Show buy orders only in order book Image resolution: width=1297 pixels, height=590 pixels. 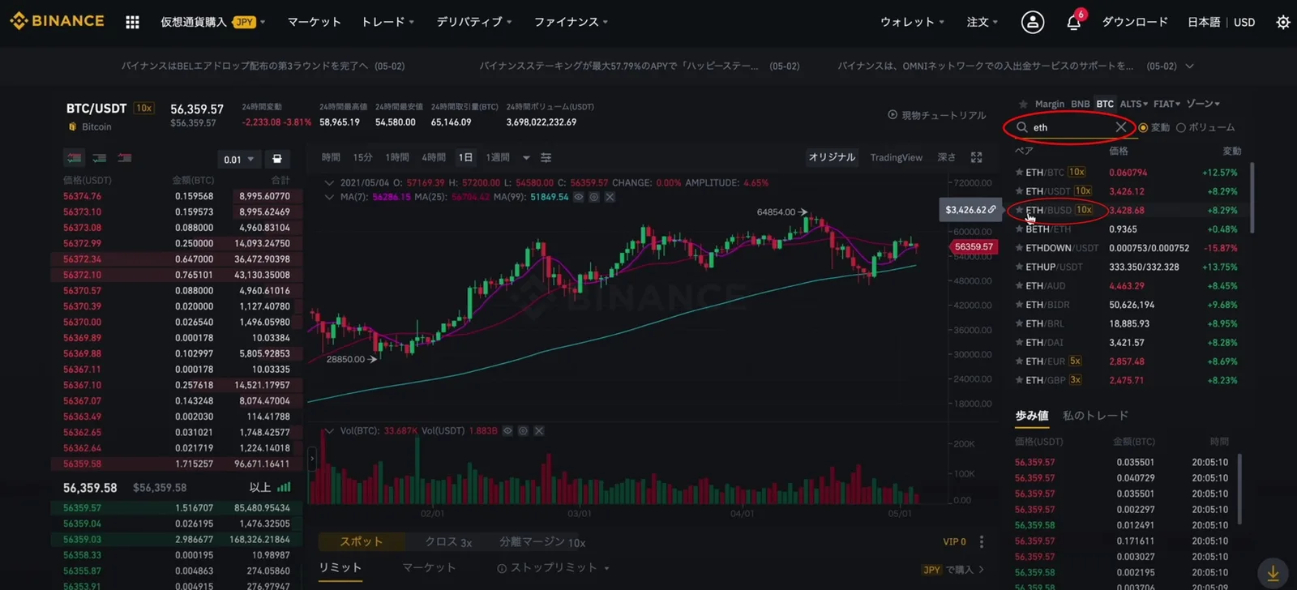(100, 158)
